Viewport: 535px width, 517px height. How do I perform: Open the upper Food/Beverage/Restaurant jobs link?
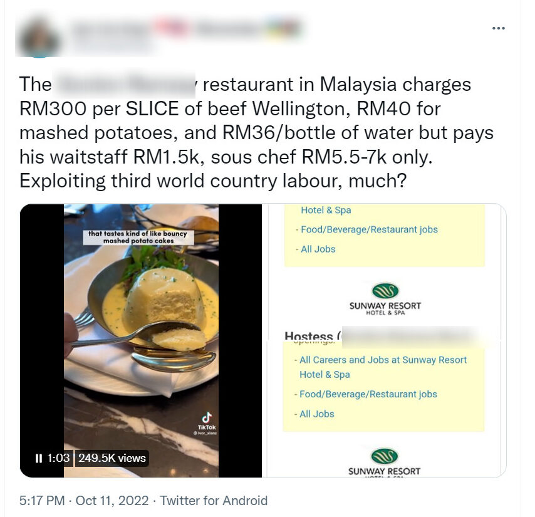click(x=369, y=229)
